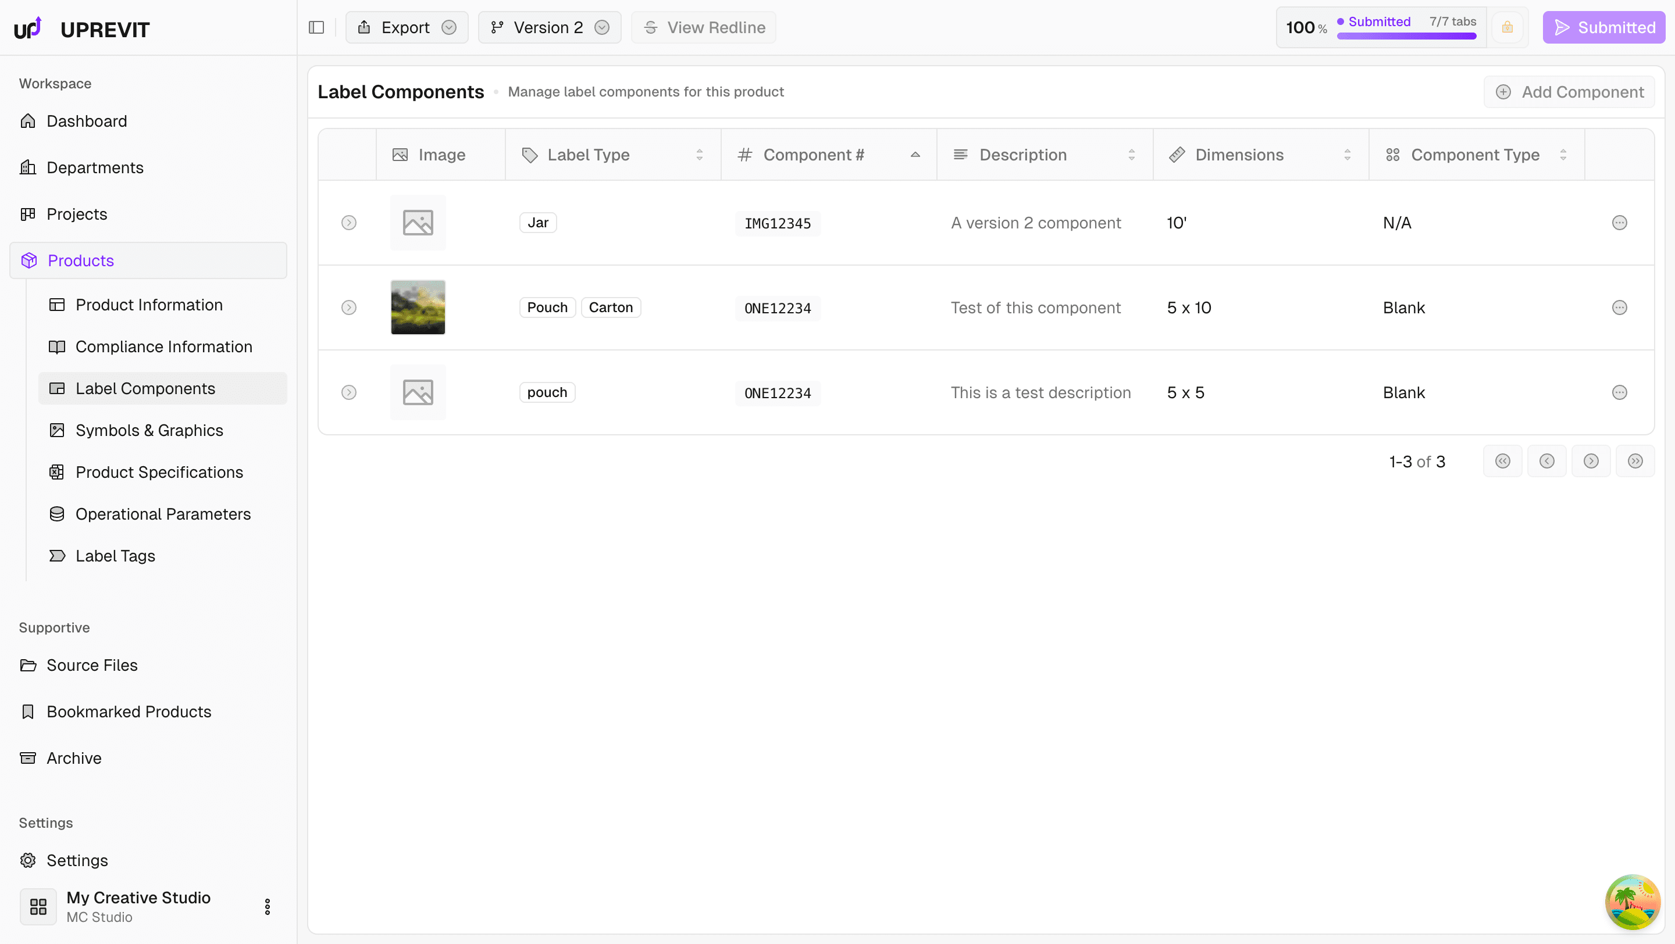Go to last page of table
Screen dimensions: 1675x944
[x=1635, y=462]
